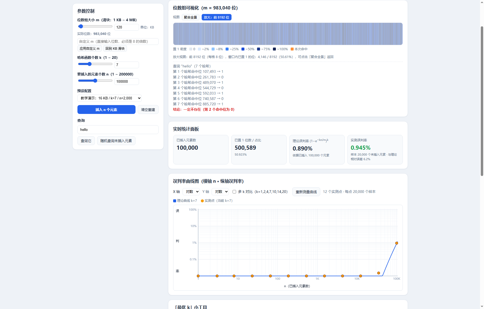
Task: Click the ~50% density legend swatch
Action: (243, 49)
